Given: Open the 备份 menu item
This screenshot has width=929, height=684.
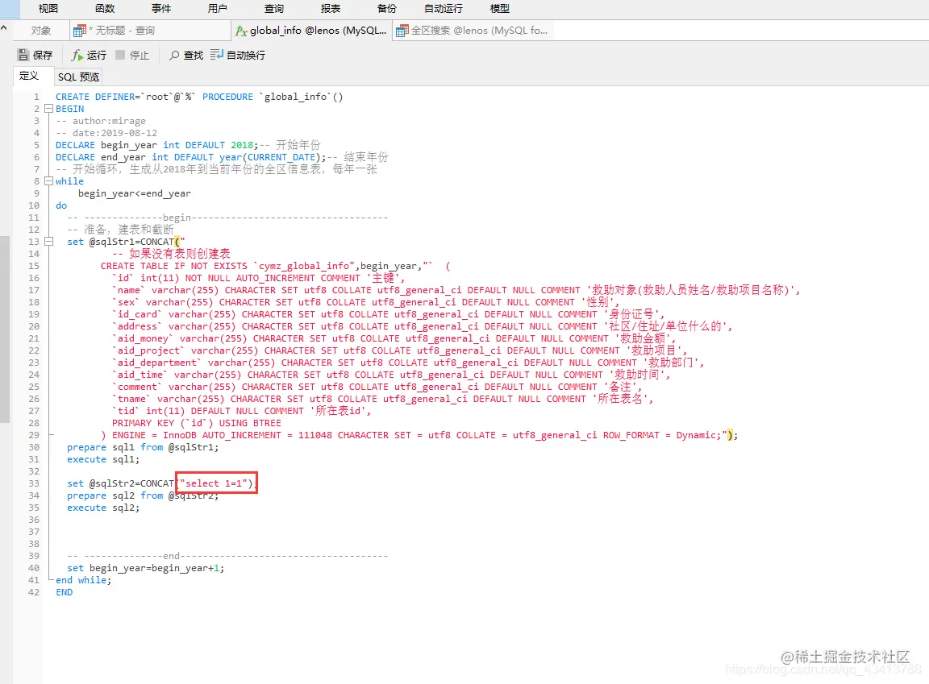Looking at the screenshot, I should 386,8.
